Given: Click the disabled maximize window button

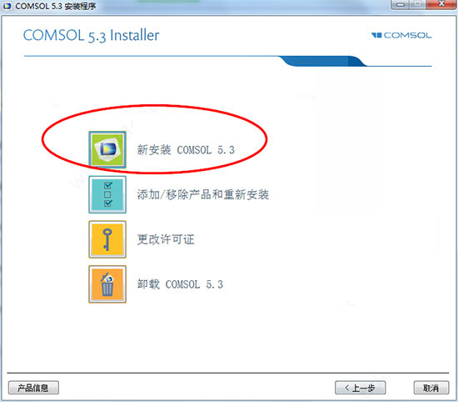Looking at the screenshot, I should (418, 4).
